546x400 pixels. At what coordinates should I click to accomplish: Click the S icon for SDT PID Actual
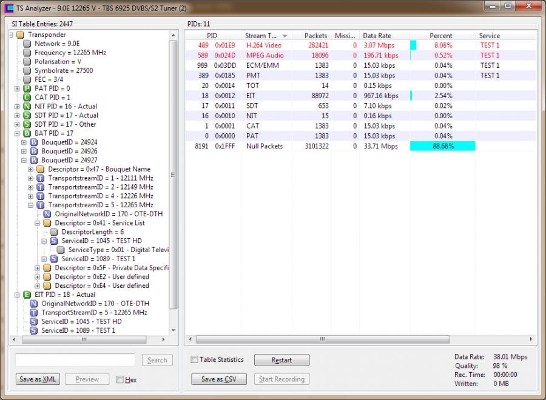coord(27,116)
